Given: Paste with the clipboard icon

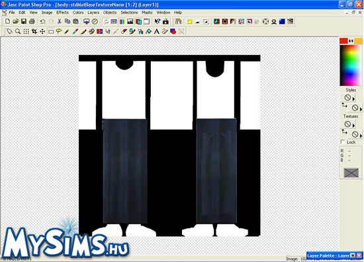Looking at the screenshot, I should 75,22.
